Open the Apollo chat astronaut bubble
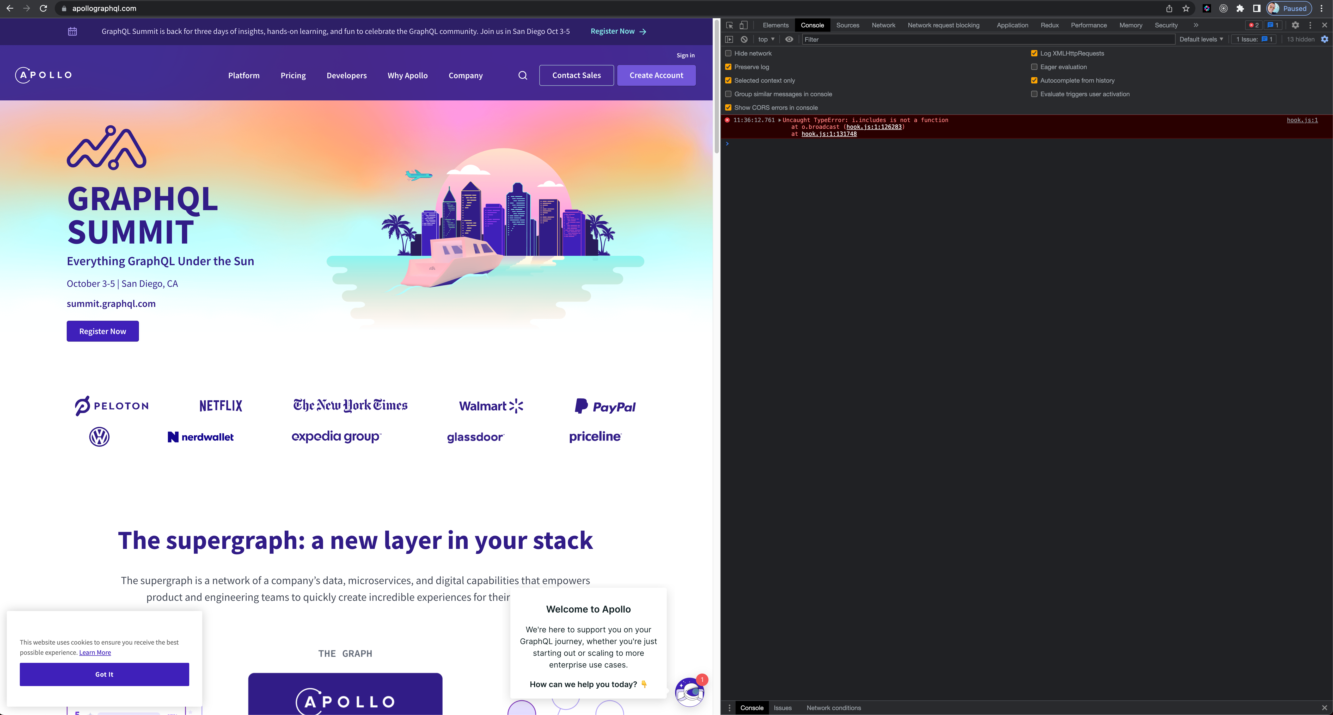 click(690, 692)
